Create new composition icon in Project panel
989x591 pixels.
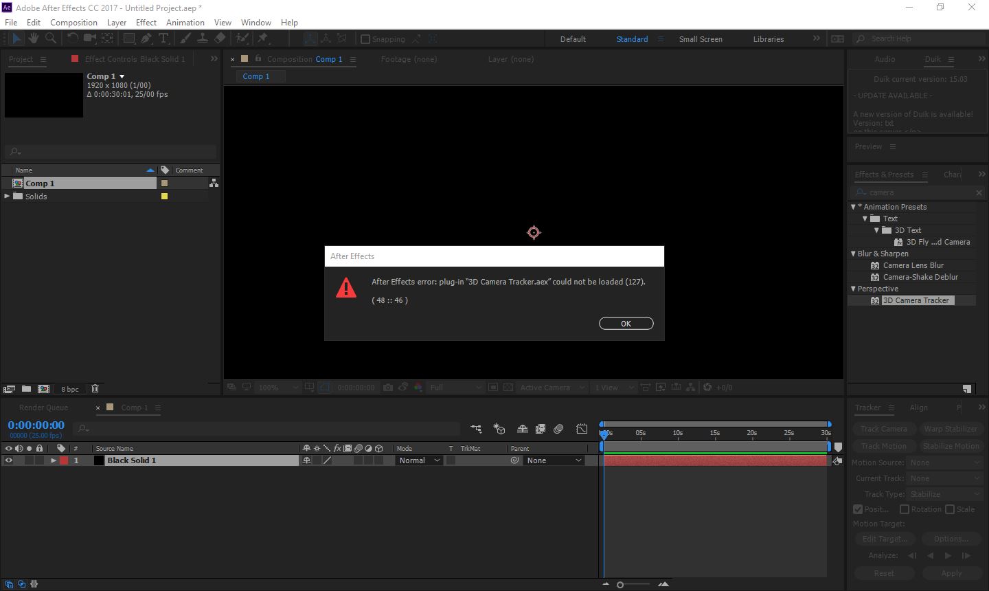click(x=43, y=389)
